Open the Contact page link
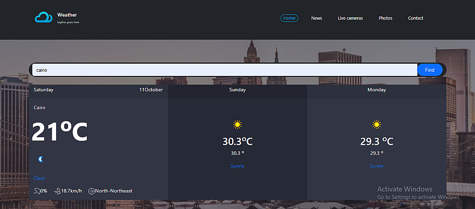Viewport: 475px width, 209px height. 415,18
